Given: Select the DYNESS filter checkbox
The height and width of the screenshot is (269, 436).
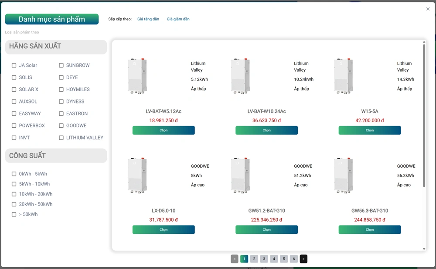Looking at the screenshot, I should [61, 101].
